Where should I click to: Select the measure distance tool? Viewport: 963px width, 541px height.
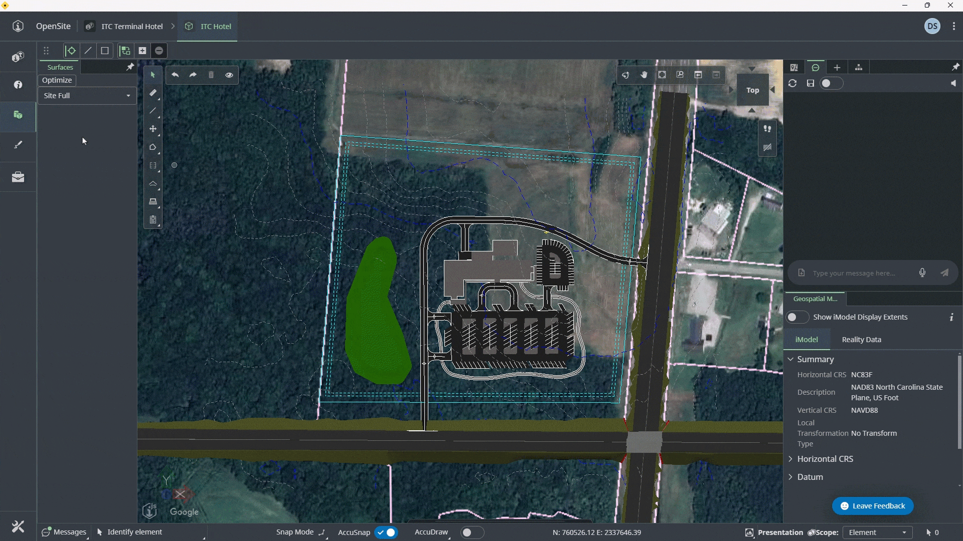152,93
